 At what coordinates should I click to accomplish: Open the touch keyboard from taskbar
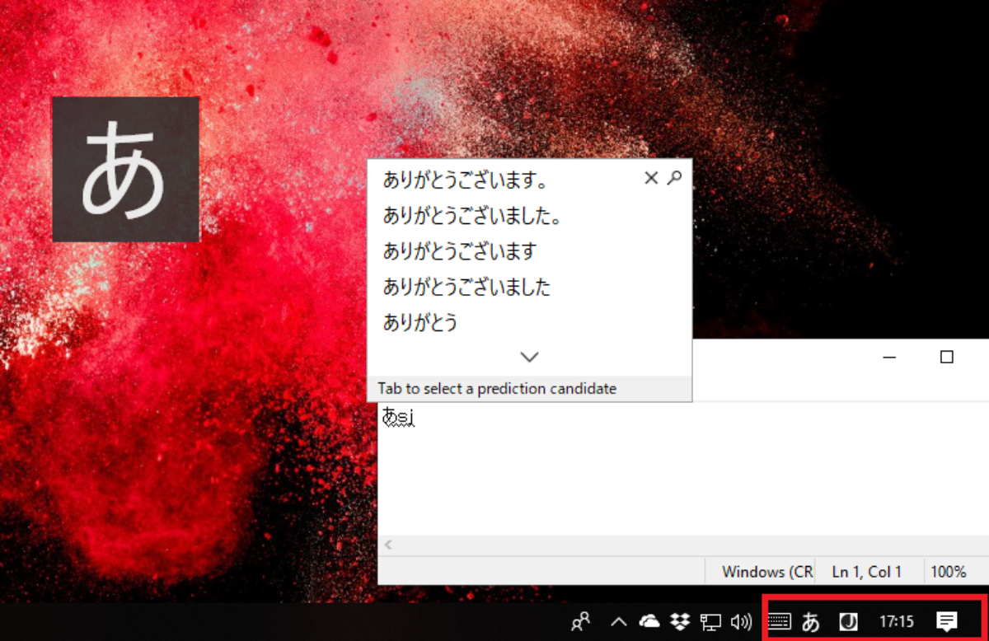(779, 622)
